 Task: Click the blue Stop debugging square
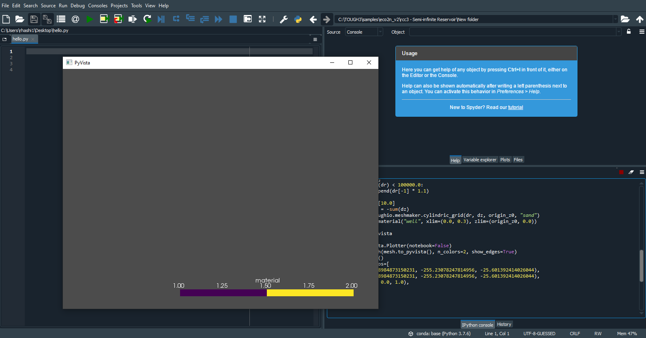click(x=233, y=19)
